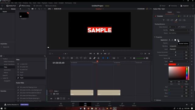This screenshot has width=195, height=110.
Task: Open Sort By Priority dropdown
Action: point(179,30)
